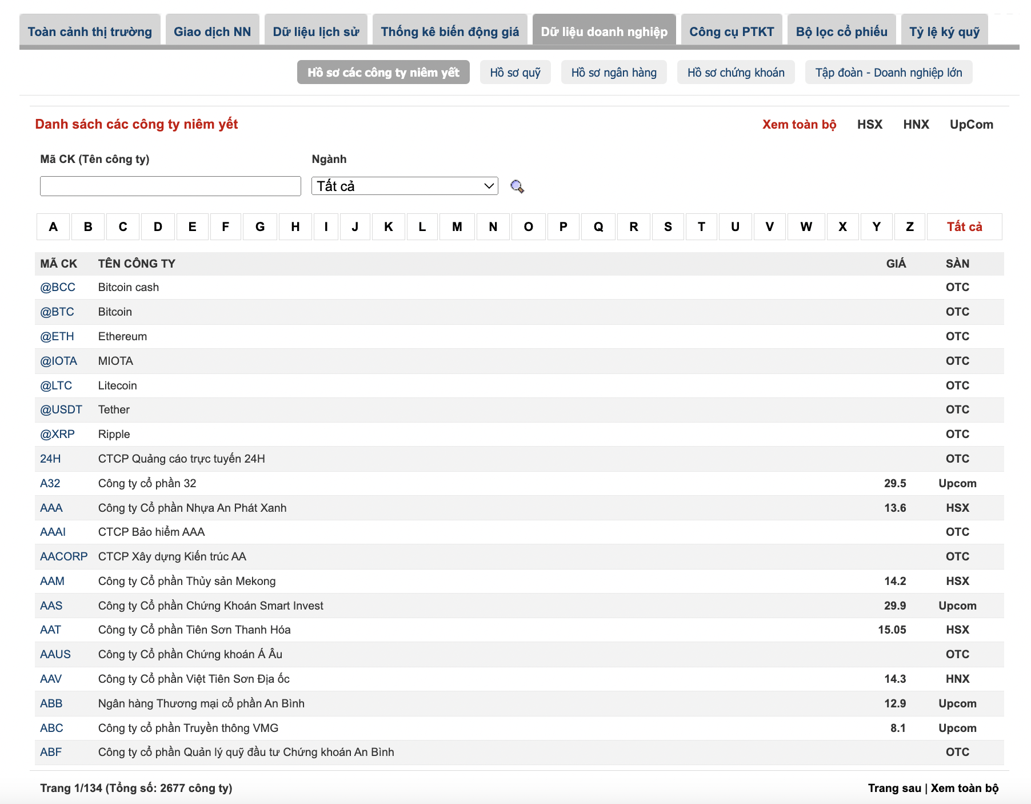The height and width of the screenshot is (804, 1031).
Task: Open the 24H ticker link
Action: [x=50, y=459]
